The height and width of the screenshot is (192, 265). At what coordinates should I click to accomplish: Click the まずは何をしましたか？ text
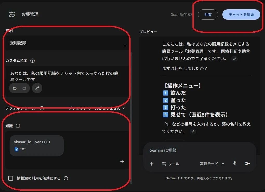point(185,68)
